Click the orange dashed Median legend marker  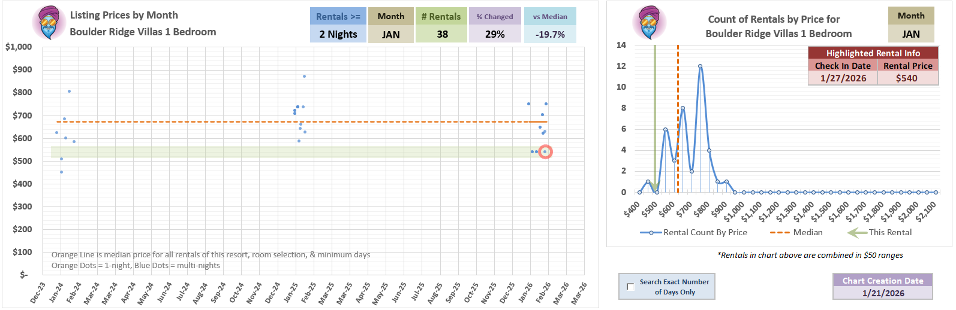[x=780, y=233]
